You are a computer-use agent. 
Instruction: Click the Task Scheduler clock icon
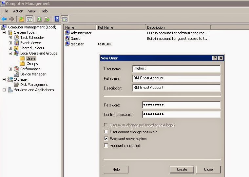16,38
